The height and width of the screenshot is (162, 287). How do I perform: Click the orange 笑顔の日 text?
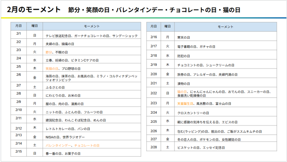click(52, 69)
